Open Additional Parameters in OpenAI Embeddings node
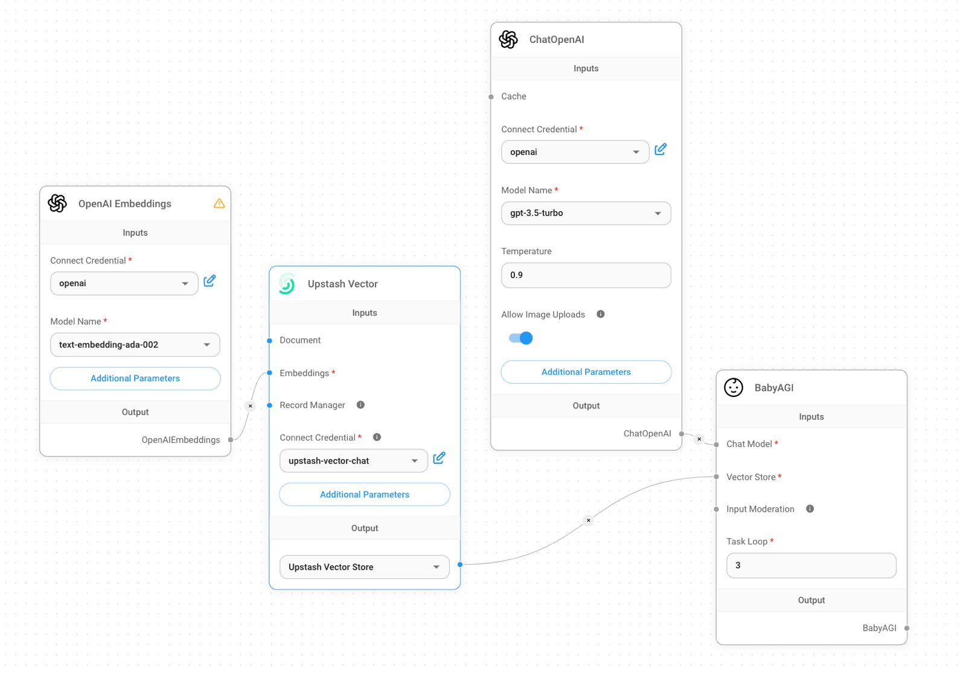 tap(135, 379)
